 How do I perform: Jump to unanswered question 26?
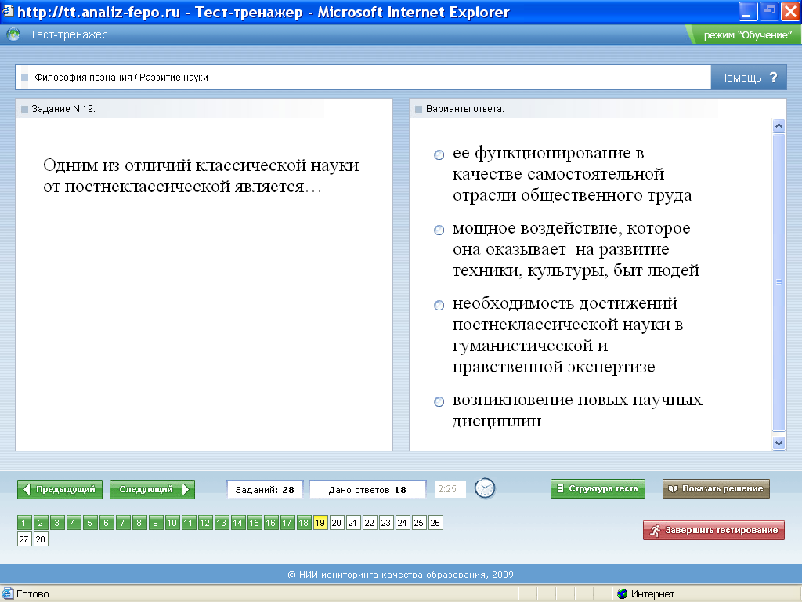click(x=435, y=523)
